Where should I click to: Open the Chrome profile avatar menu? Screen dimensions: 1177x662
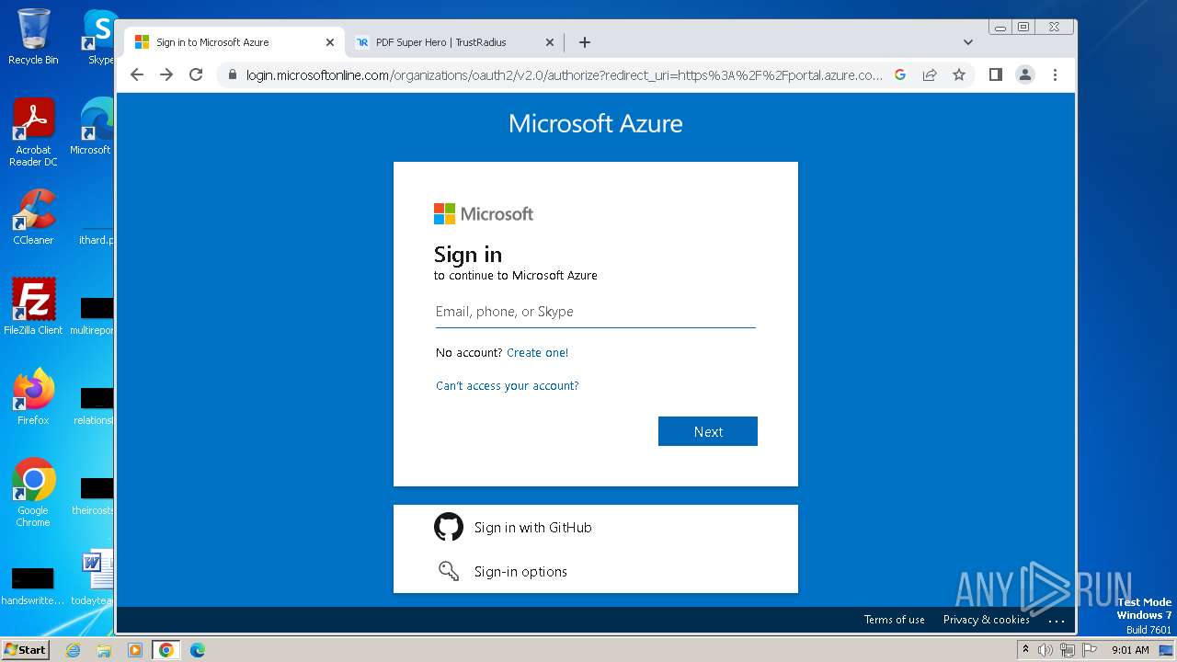pos(1025,74)
